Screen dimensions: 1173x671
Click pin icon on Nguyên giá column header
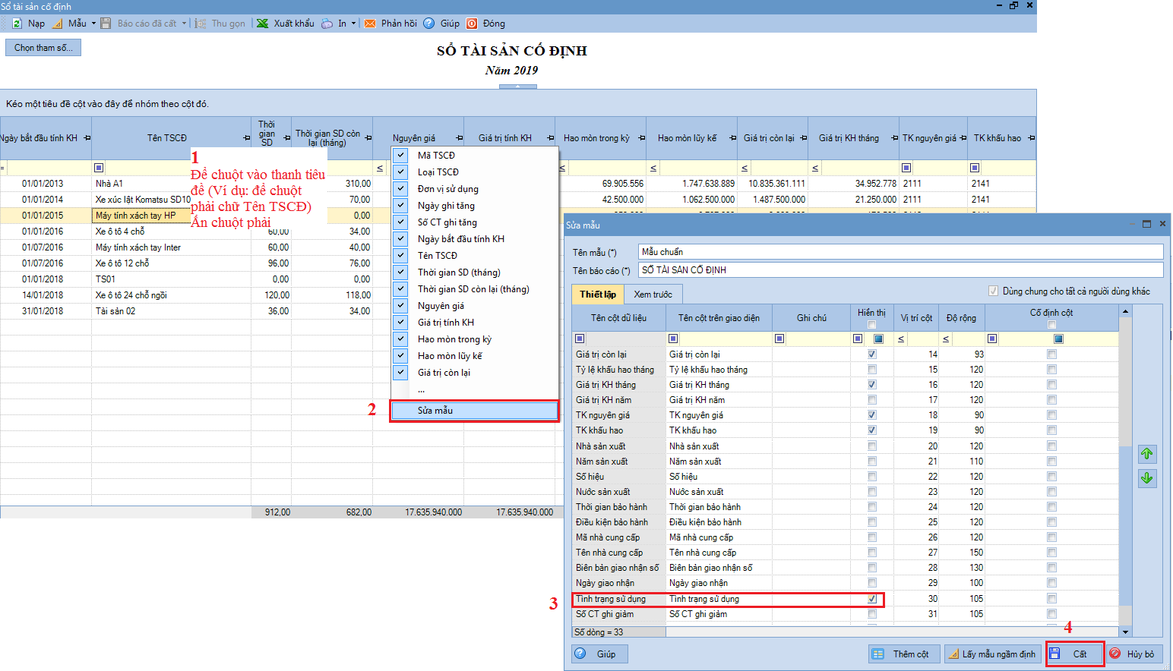point(459,138)
